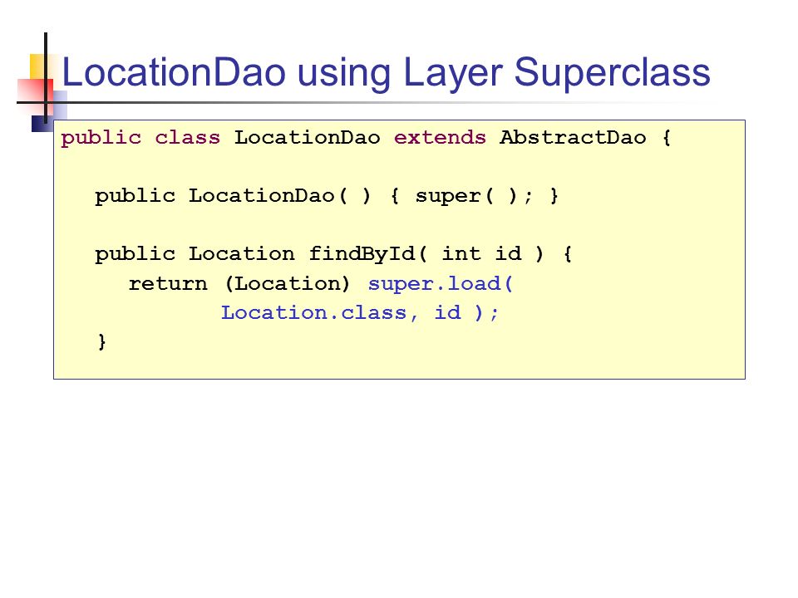Click the word "extends" in the class declaration

tap(440, 137)
